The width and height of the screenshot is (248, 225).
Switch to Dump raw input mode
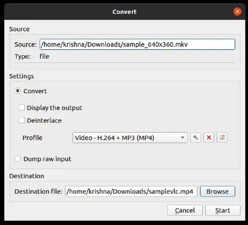(18, 159)
